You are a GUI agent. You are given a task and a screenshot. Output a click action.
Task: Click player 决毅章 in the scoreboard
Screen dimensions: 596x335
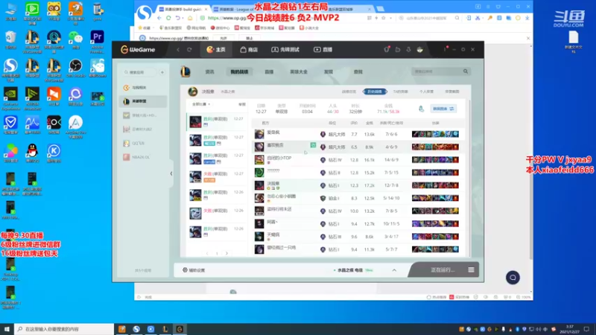[x=273, y=184]
